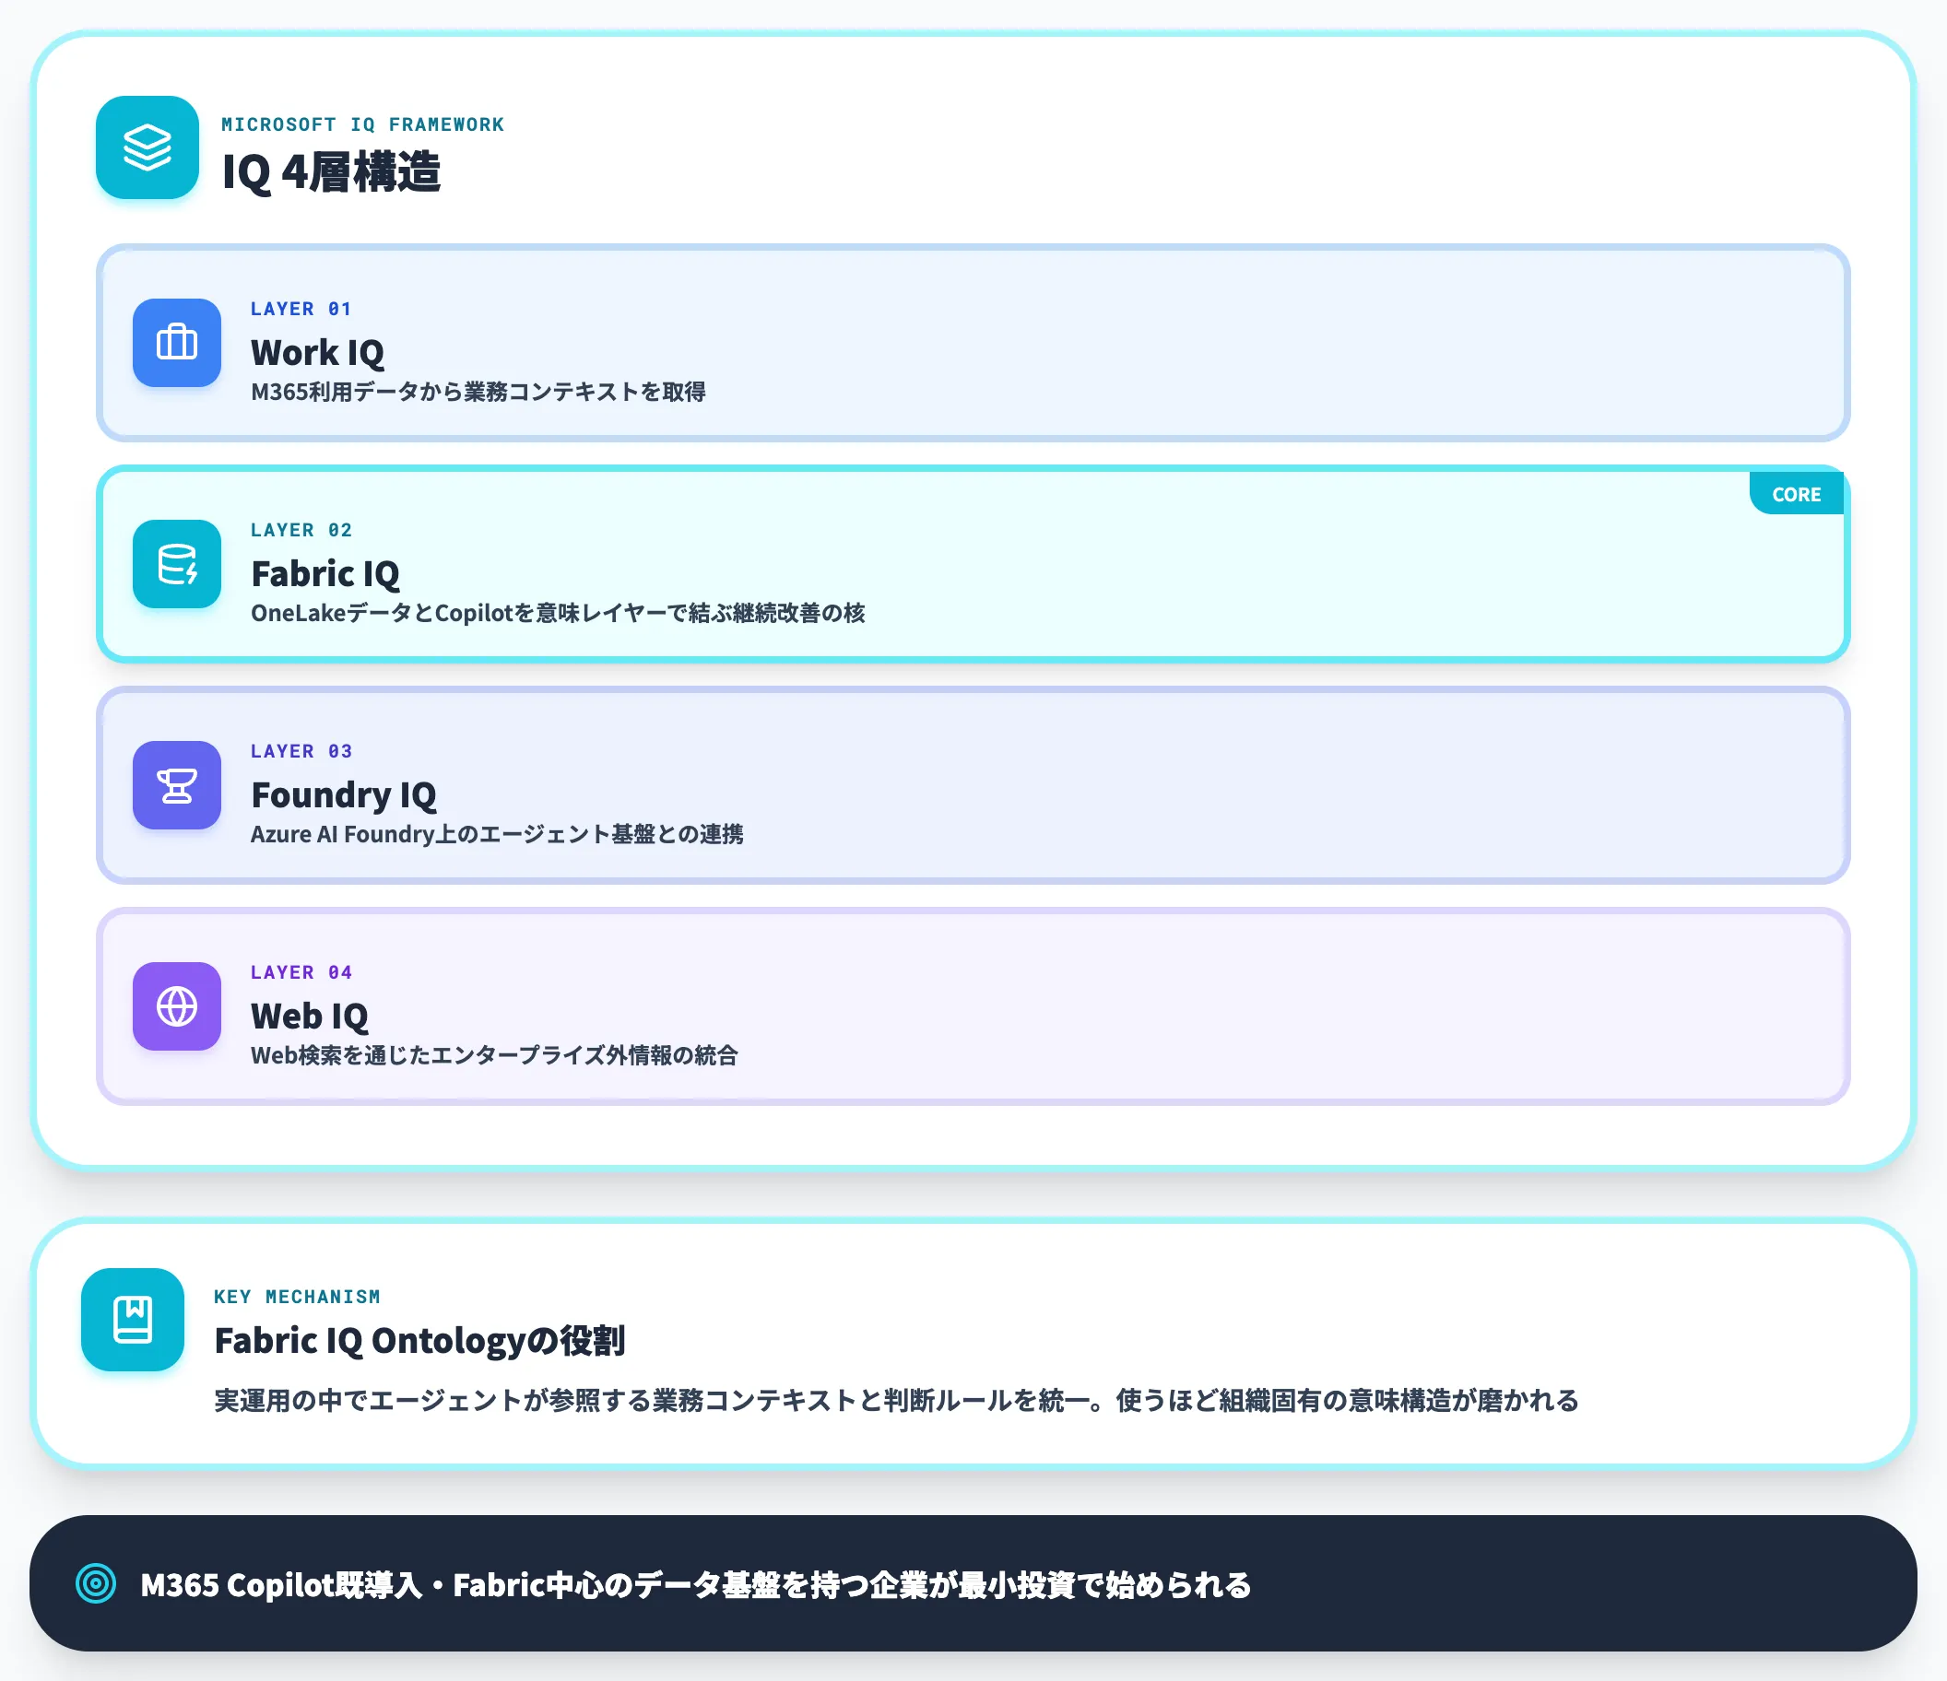Click the OneLakeデータとCopilot description text
This screenshot has width=1947, height=1681.
[558, 613]
